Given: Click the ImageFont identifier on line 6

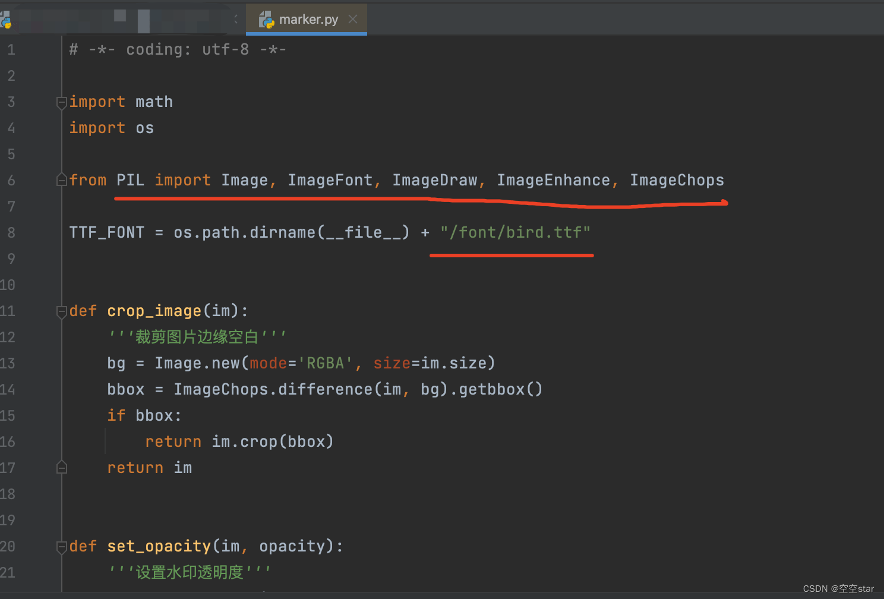Looking at the screenshot, I should click(x=330, y=180).
